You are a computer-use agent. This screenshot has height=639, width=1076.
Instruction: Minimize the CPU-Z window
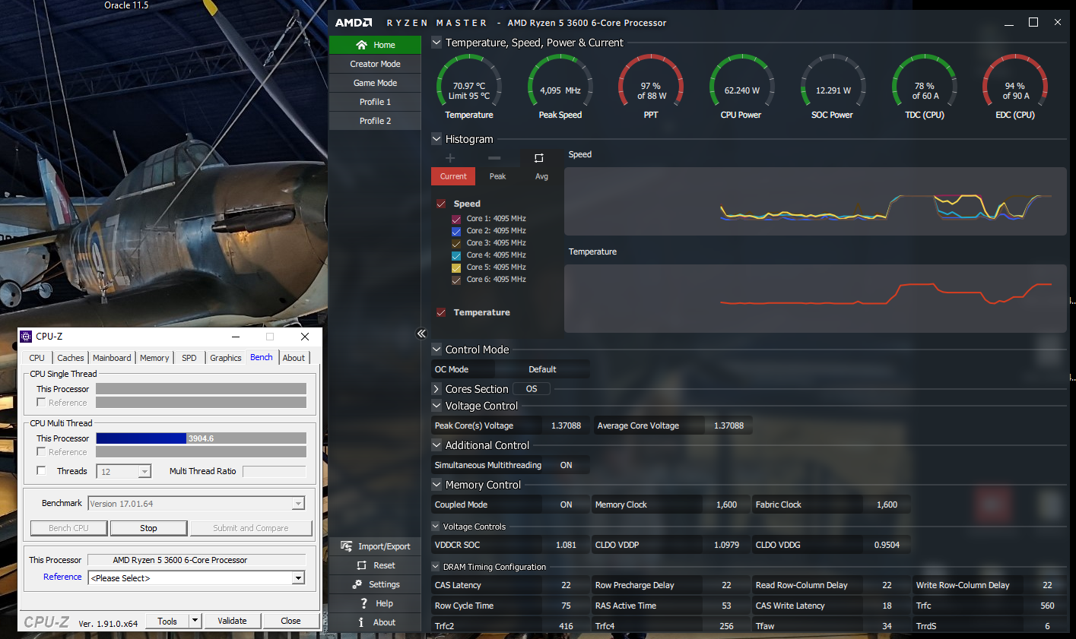[236, 337]
